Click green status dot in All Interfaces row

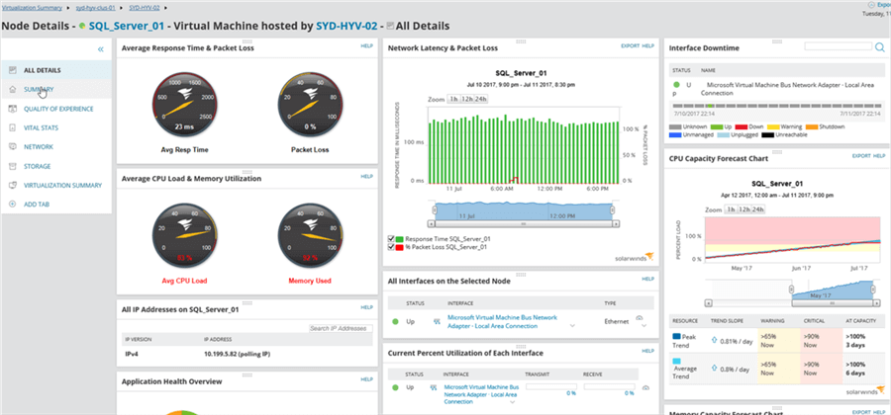click(395, 321)
